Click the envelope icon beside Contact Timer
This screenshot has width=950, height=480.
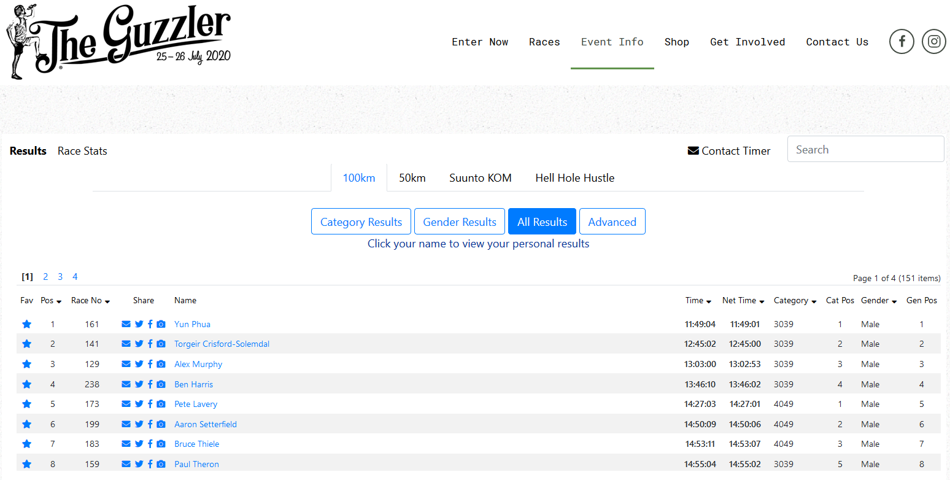(x=693, y=151)
